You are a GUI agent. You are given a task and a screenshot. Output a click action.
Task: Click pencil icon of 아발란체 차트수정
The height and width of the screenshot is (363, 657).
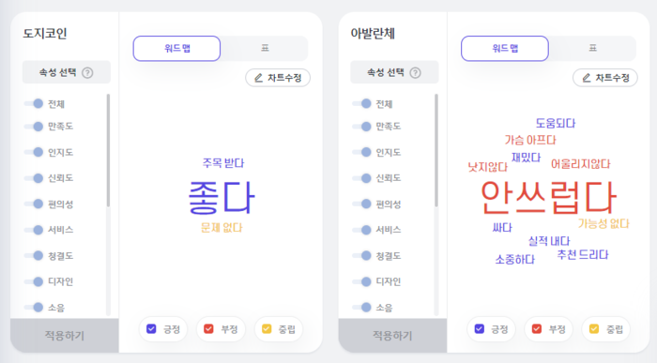[x=587, y=78]
